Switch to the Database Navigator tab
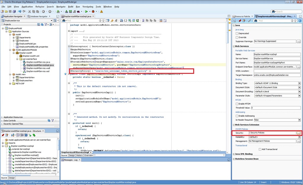 (38, 16)
